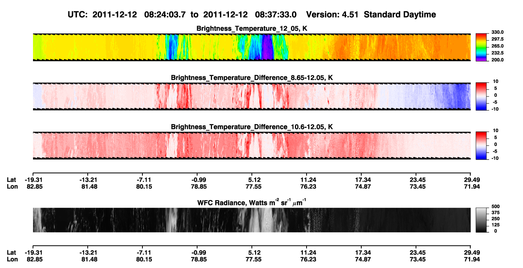Select the Brightness_Temperature_Difference_10.6-12.05, K title
The image size is (523, 268).
pos(252,127)
